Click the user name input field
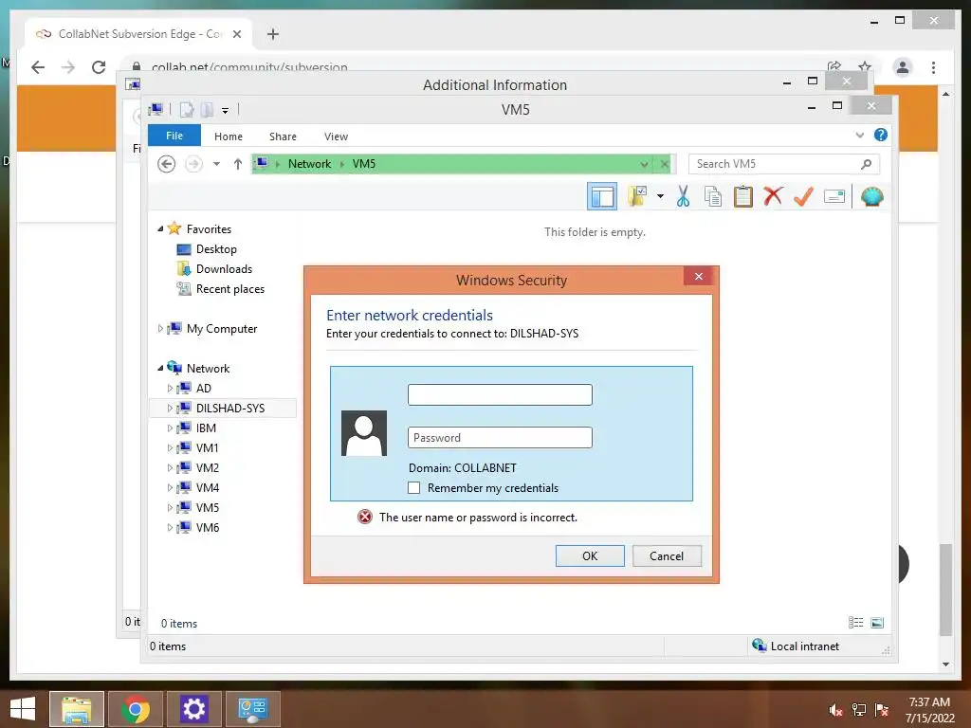 [500, 395]
